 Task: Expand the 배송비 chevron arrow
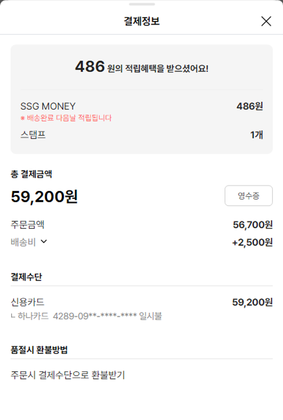(x=44, y=242)
